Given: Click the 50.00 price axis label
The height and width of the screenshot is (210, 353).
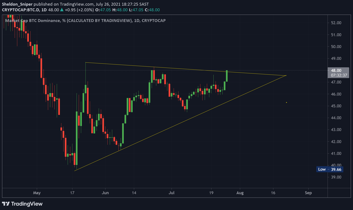Looking at the screenshot, I should [x=336, y=47].
